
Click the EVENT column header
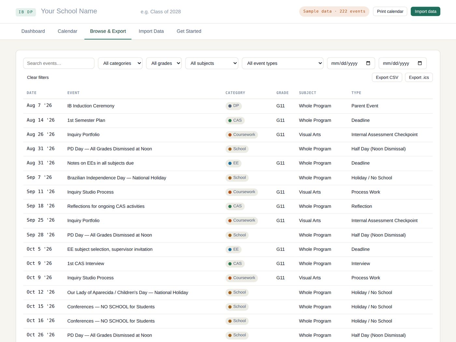(73, 93)
